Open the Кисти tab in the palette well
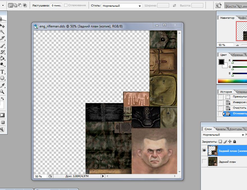Viewport: 247px width, 190px height. click(x=231, y=6)
